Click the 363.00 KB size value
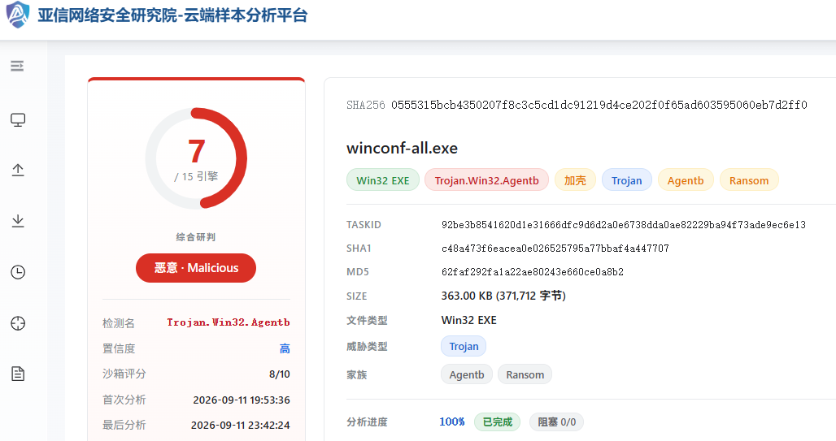This screenshot has width=836, height=441. pyautogui.click(x=503, y=296)
